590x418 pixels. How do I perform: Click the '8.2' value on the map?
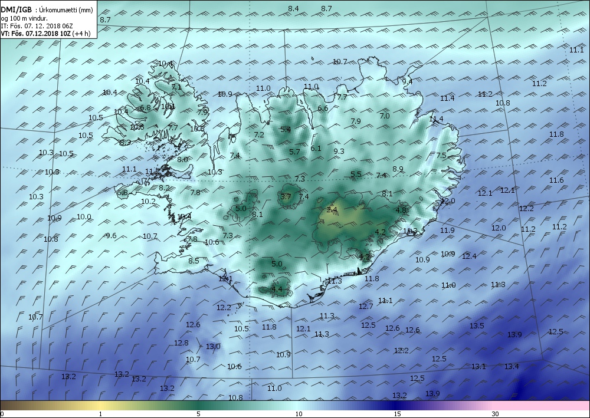pos(164,187)
